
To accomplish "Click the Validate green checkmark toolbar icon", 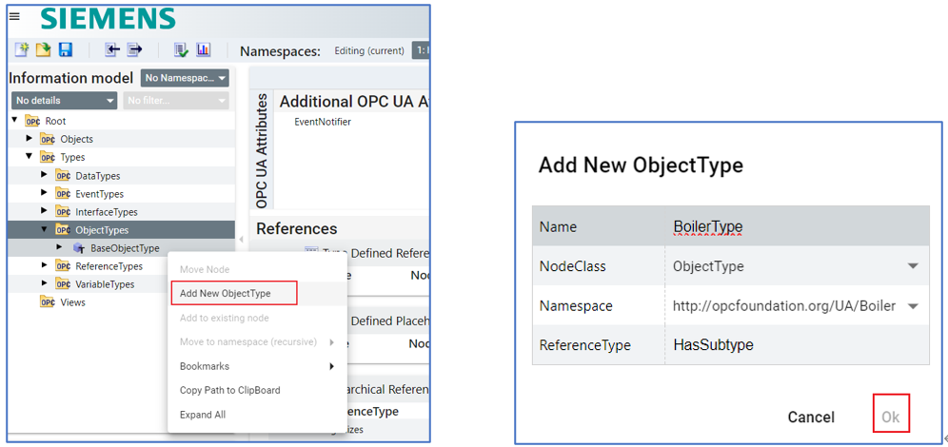I will click(182, 50).
